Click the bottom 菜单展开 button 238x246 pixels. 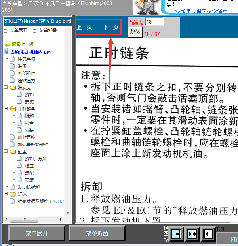(x=37, y=233)
